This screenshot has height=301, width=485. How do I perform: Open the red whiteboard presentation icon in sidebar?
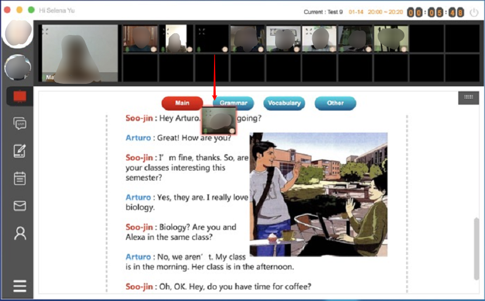click(x=20, y=96)
